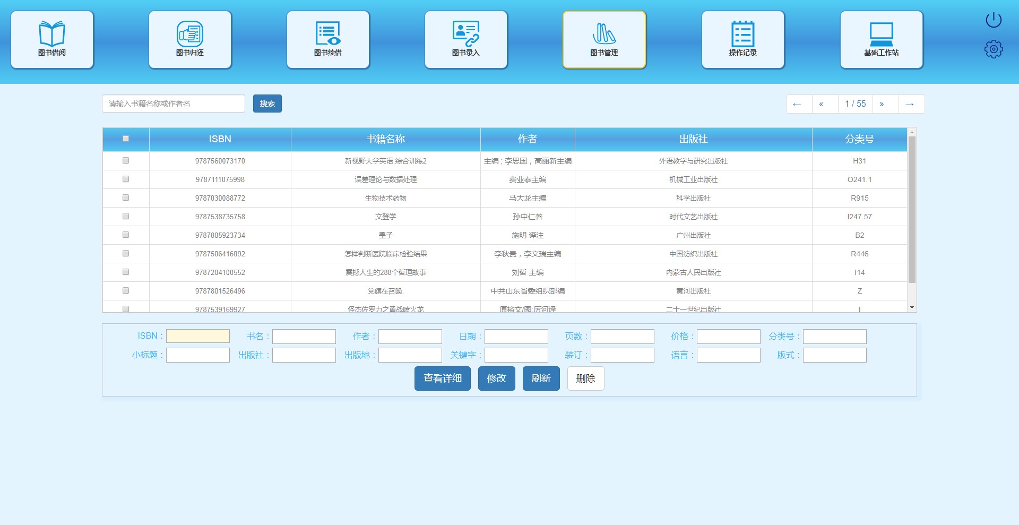The image size is (1019, 525).
Task: Check the row for book 墨子
Action: [x=126, y=235]
